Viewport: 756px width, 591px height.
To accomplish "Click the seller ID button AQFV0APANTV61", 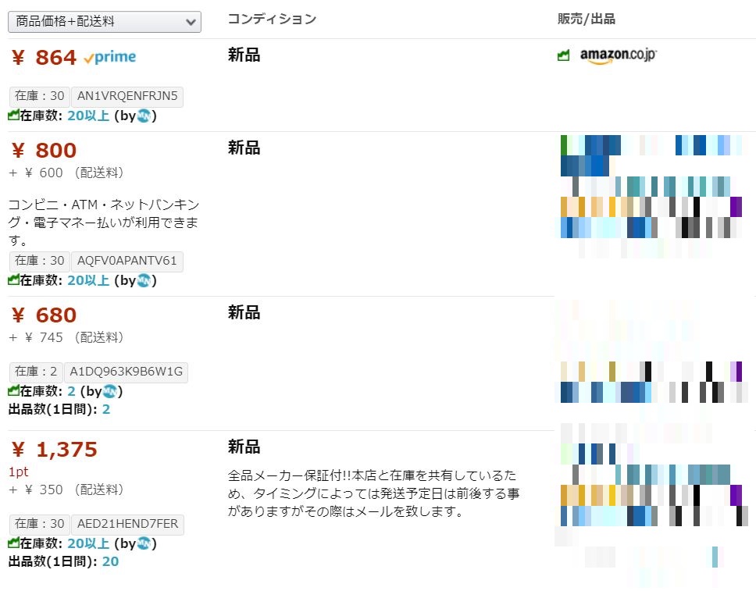I will (127, 261).
